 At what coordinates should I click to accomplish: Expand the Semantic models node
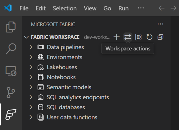(x=31, y=87)
